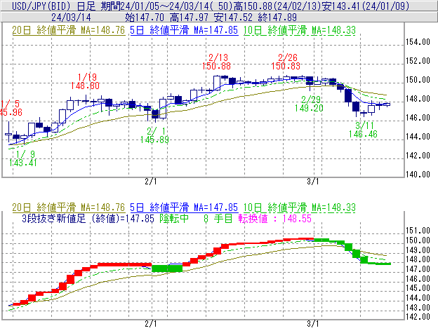This screenshot has height=333, width=438.
Task: Click the 1/5 145.96 label at left edge
Action: click(11, 108)
